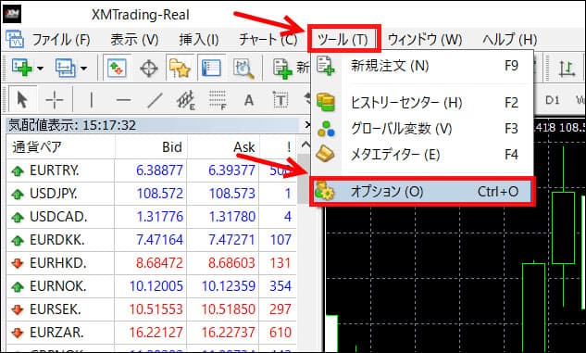
Task: Select the EURHKD. symbol row
Action: (x=151, y=263)
